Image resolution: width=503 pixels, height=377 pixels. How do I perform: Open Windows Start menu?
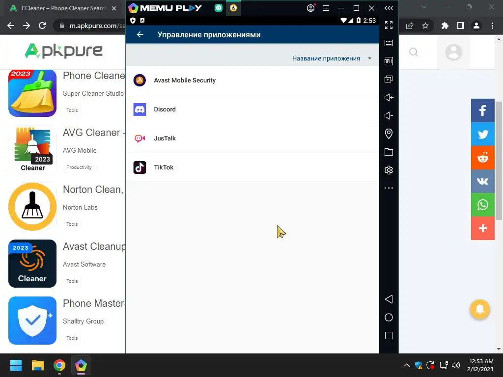pos(16,365)
